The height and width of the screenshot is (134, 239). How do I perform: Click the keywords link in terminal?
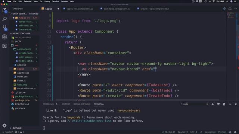coord(74,118)
